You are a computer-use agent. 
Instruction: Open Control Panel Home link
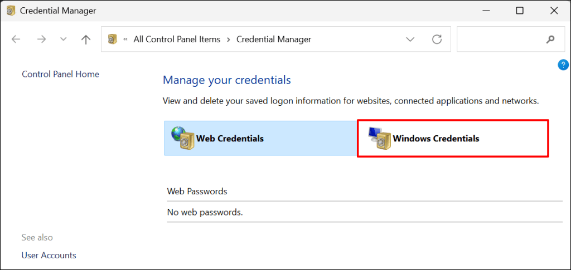(x=60, y=74)
